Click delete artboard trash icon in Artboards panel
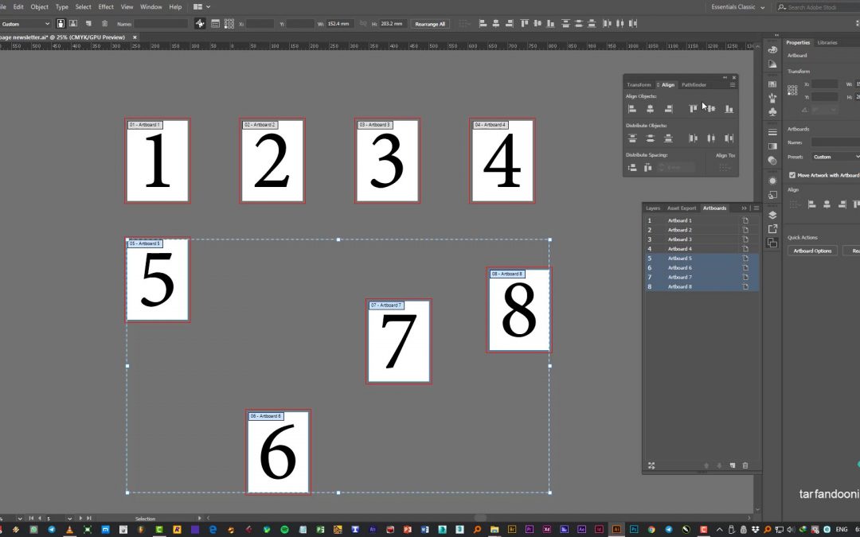 click(745, 465)
